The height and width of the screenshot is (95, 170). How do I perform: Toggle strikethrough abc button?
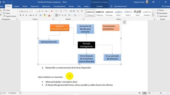[x=31, y=15]
